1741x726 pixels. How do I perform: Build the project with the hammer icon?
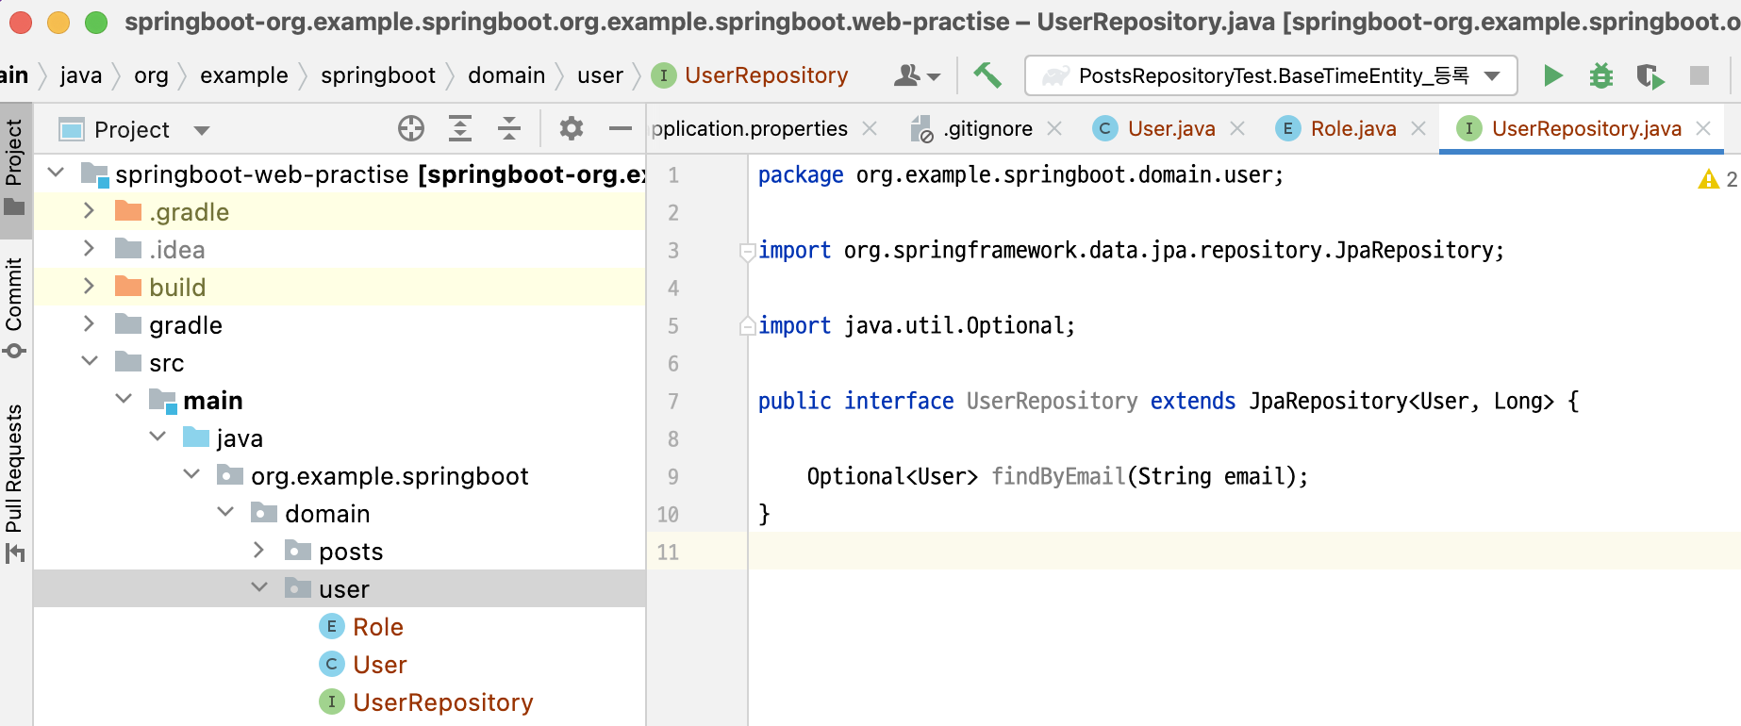pyautogui.click(x=987, y=75)
